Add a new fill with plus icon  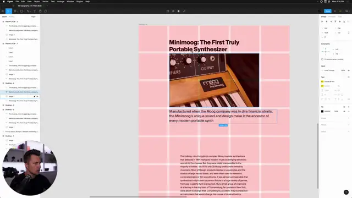pos(349,107)
